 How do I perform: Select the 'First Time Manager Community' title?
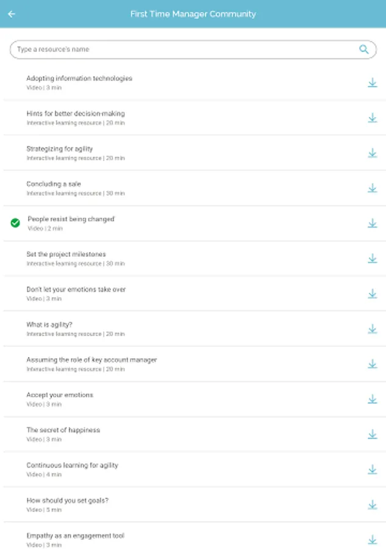[x=193, y=14]
